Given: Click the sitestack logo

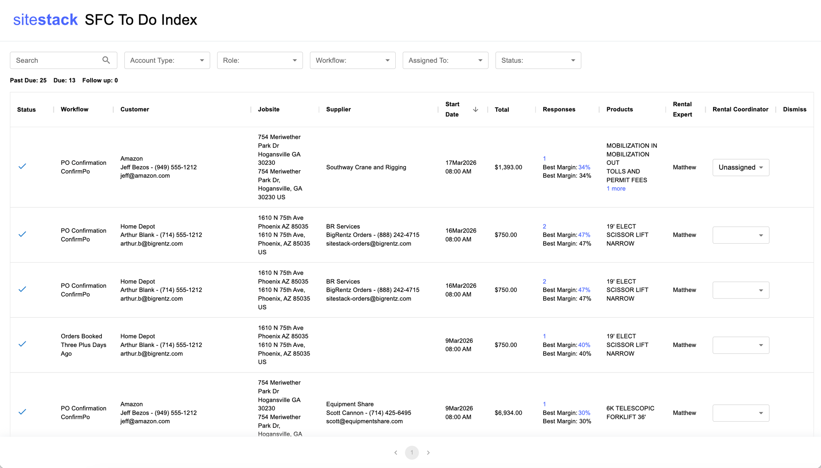Looking at the screenshot, I should click(45, 20).
